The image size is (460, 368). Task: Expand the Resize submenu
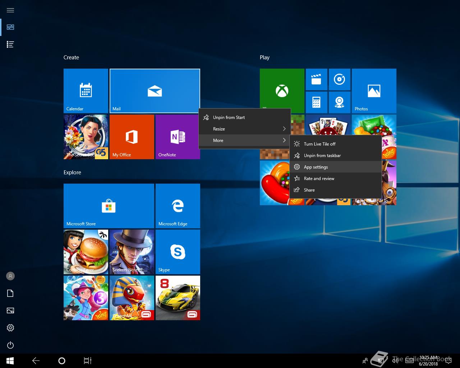pyautogui.click(x=245, y=129)
